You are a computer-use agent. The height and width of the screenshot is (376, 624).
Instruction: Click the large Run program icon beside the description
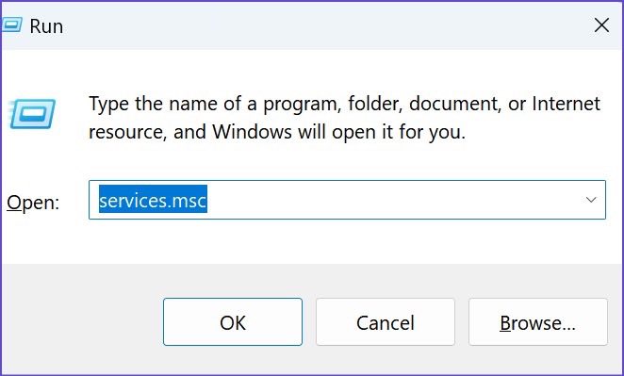(32, 114)
